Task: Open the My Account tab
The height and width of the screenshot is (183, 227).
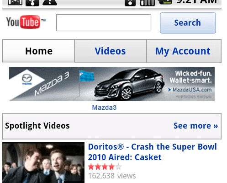Action: click(184, 51)
